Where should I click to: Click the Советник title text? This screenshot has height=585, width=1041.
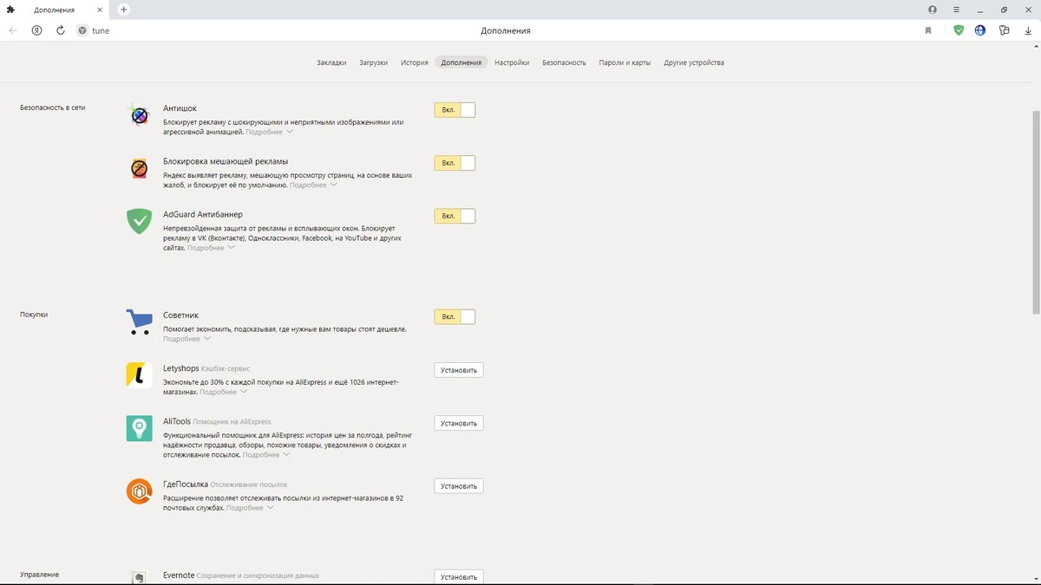[181, 315]
